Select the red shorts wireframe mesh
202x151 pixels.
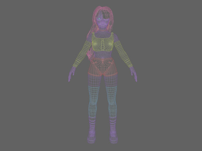(103, 67)
